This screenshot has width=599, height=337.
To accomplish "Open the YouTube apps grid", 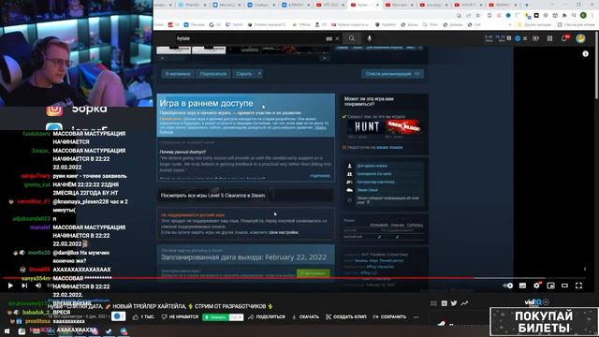I will (549, 38).
